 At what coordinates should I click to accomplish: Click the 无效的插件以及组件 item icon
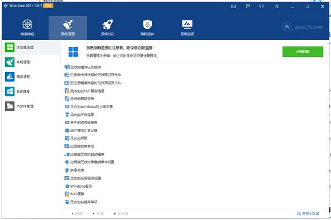(x=67, y=67)
